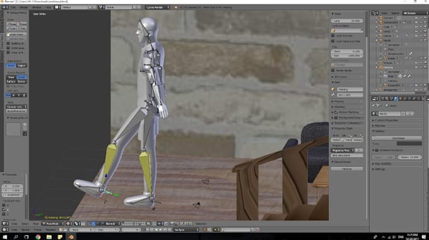Toggle the Lock Camera to View checkbox

333,41
